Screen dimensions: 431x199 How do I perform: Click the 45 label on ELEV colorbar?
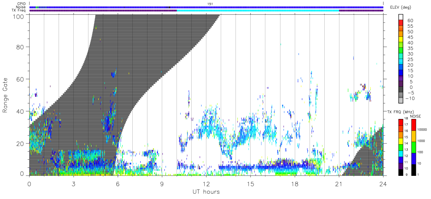(410, 37)
